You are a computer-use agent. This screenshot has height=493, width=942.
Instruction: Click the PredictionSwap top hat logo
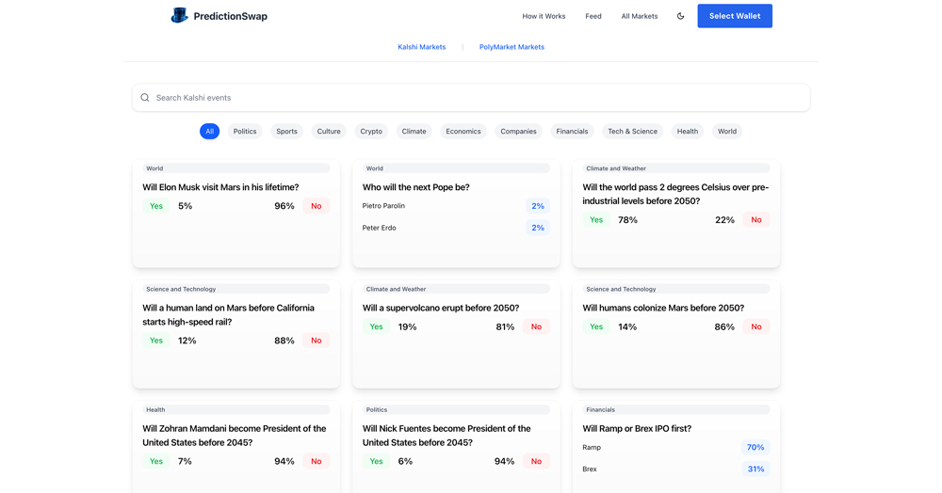[179, 16]
